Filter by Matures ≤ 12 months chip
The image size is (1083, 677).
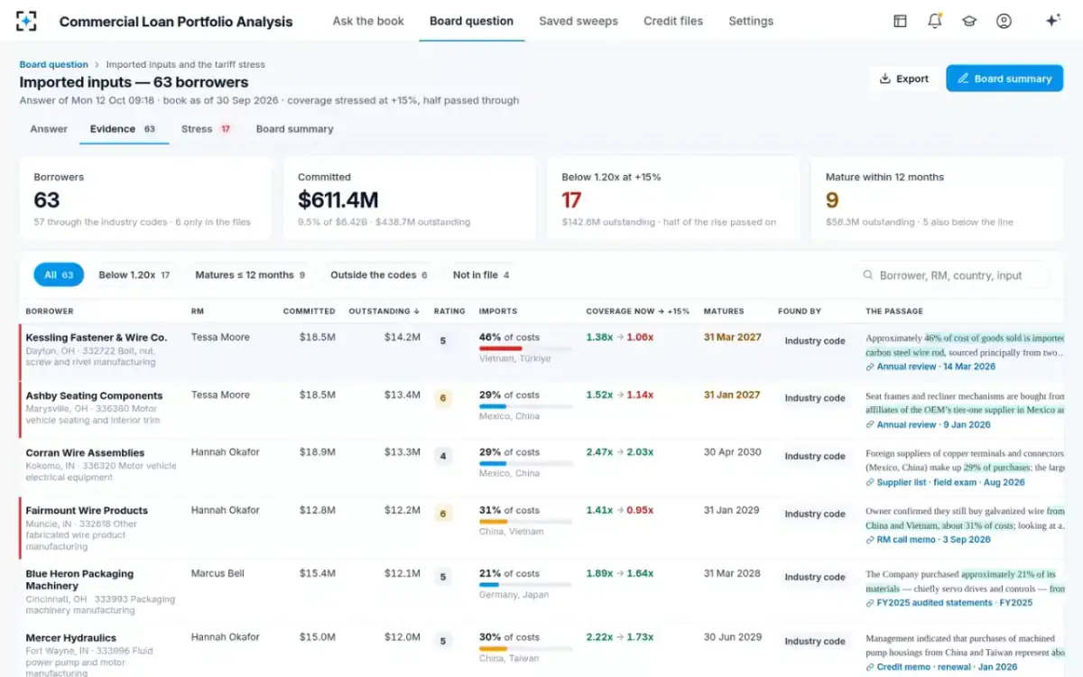[250, 275]
